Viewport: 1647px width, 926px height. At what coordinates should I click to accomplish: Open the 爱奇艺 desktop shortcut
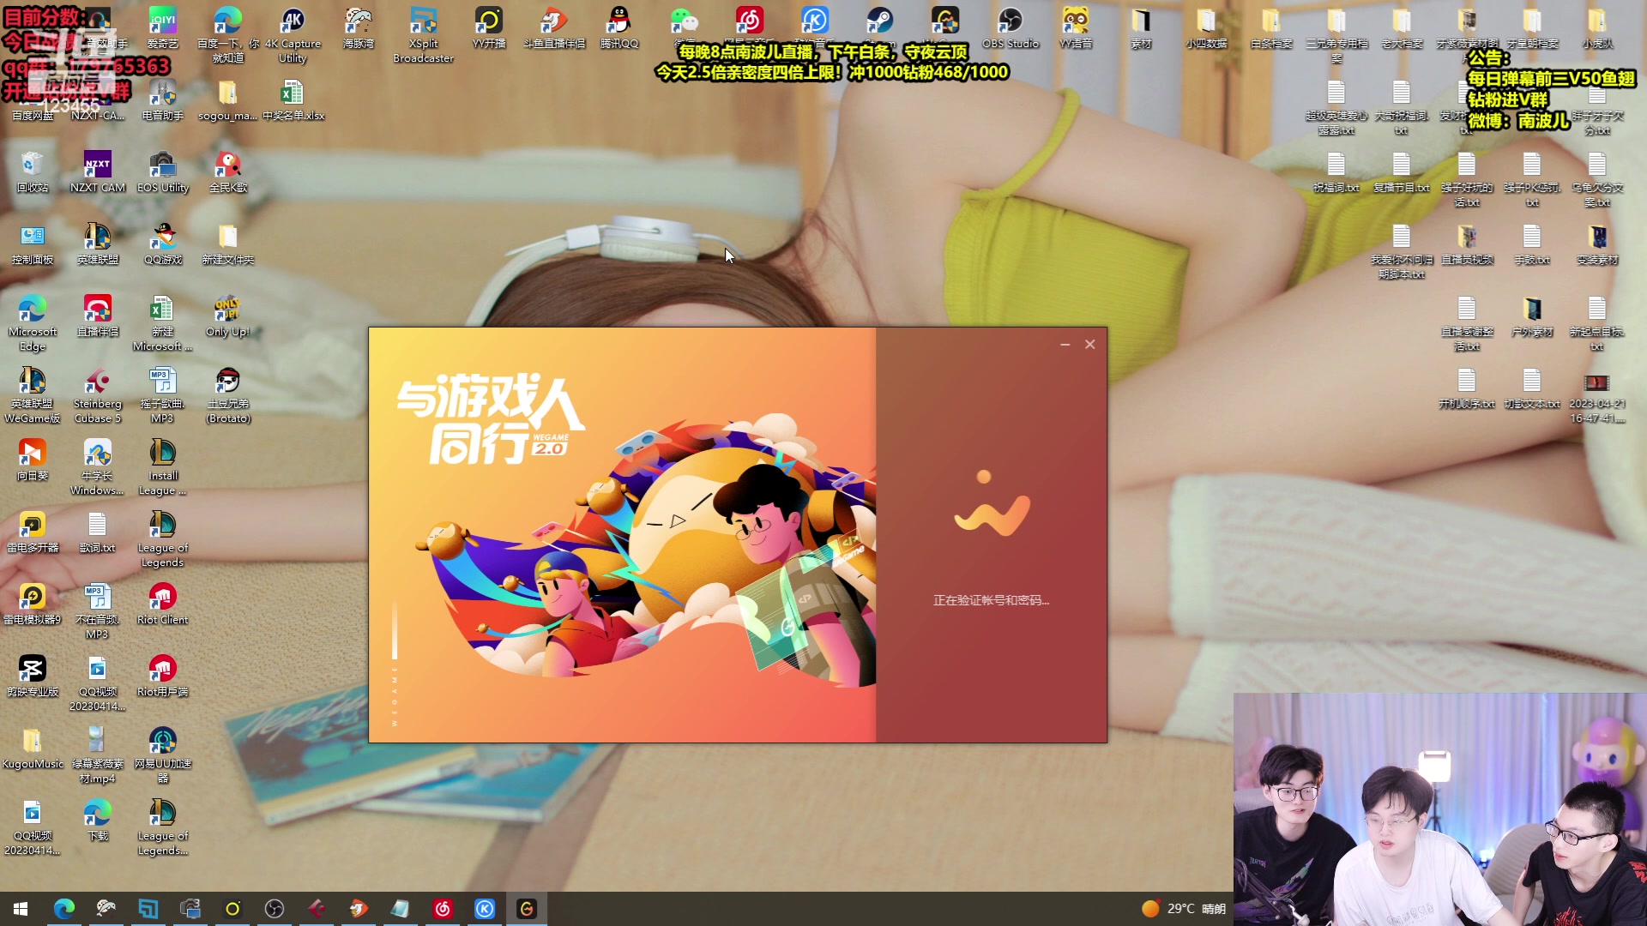162,27
